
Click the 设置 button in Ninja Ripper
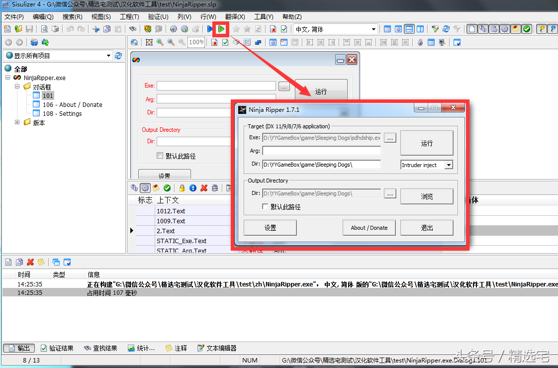click(270, 228)
